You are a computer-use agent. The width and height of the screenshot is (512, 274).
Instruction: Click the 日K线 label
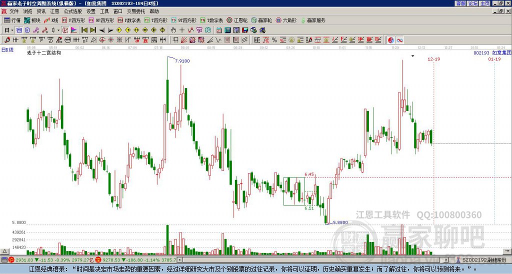pos(7,50)
